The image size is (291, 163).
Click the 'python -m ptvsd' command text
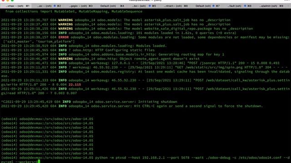(x=110, y=158)
